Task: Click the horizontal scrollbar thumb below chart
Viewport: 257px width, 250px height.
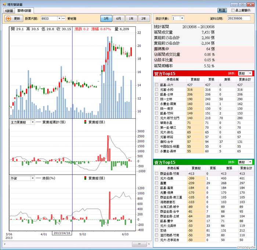Action: 139,244
